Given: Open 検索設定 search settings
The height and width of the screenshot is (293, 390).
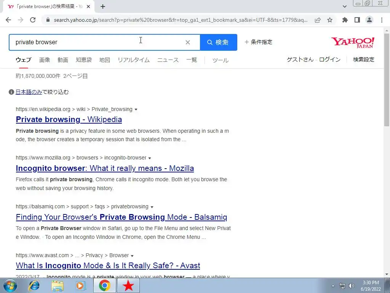Looking at the screenshot, I should point(364,59).
